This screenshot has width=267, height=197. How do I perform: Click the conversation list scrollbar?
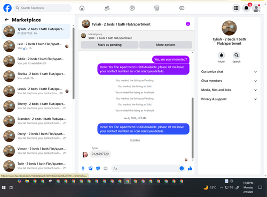[x=73, y=63]
